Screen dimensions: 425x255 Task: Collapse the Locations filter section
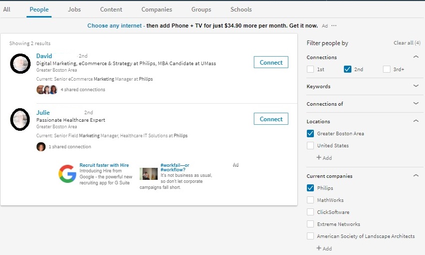pyautogui.click(x=416, y=121)
